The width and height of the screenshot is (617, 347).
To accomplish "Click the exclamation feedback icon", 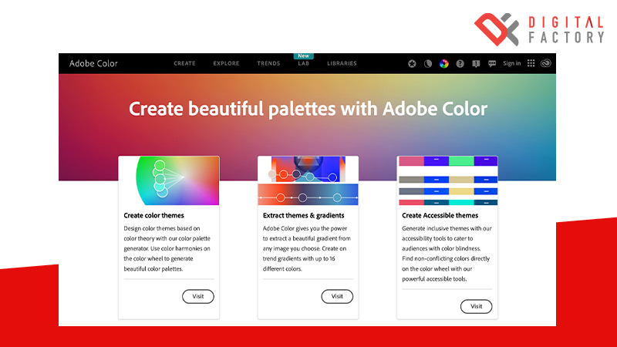I will coord(476,63).
